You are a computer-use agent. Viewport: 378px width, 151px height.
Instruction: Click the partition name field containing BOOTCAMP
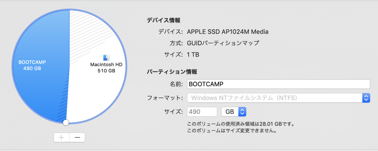coord(278,84)
